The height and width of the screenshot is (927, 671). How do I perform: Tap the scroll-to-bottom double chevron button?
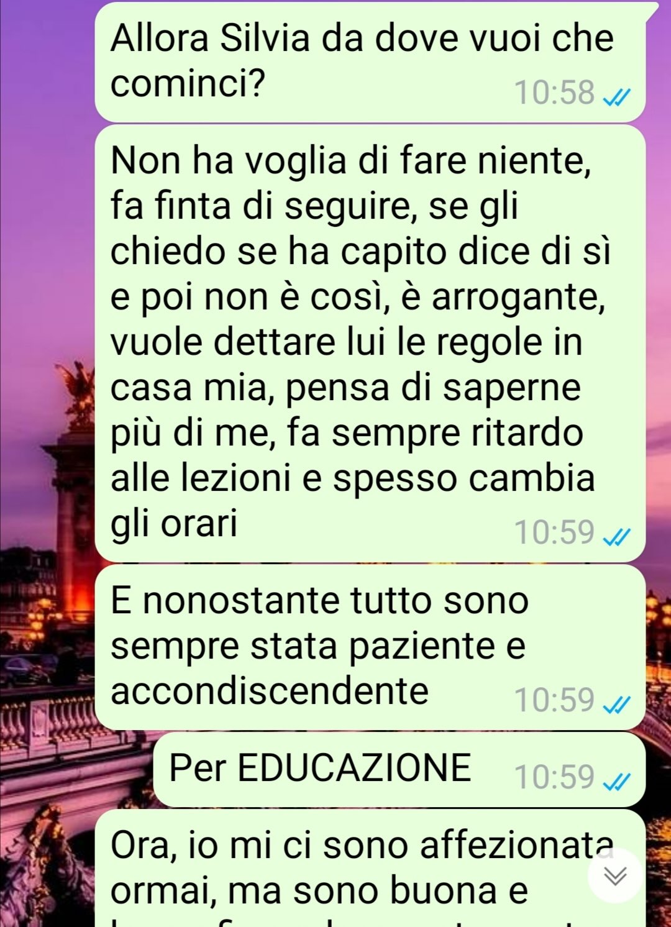coord(616,876)
